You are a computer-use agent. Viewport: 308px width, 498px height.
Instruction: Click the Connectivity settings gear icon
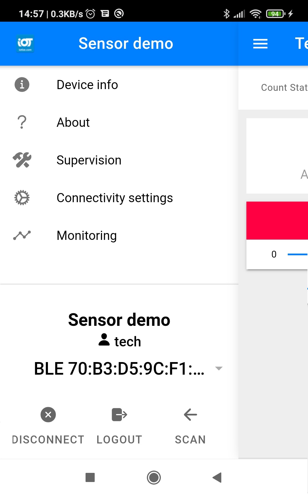pyautogui.click(x=22, y=198)
